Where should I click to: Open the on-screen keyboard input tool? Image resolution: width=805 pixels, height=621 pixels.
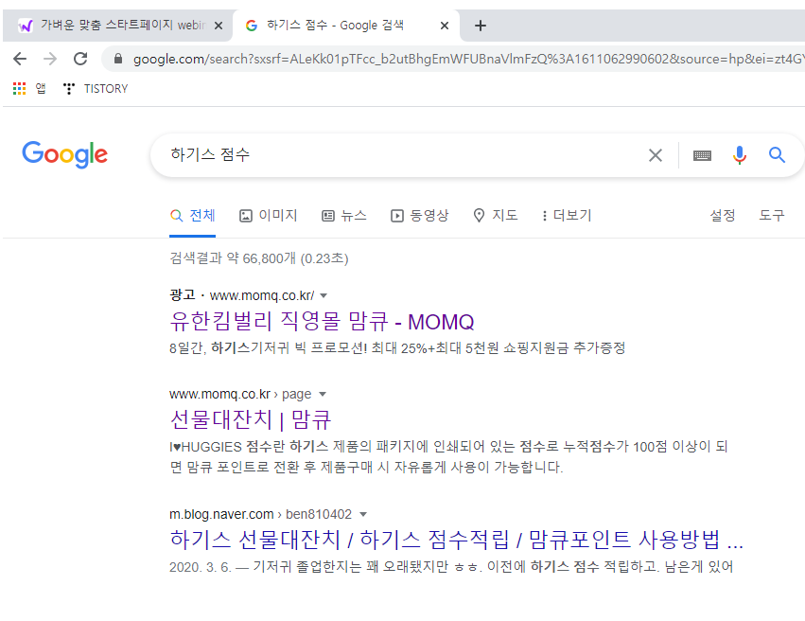702,155
